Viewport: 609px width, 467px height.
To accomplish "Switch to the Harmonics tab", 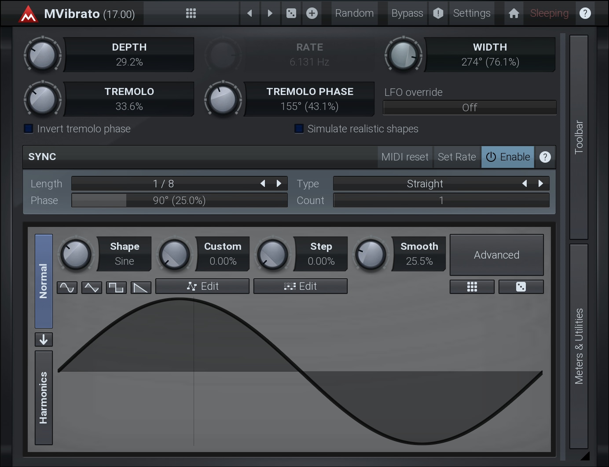I will click(x=44, y=398).
